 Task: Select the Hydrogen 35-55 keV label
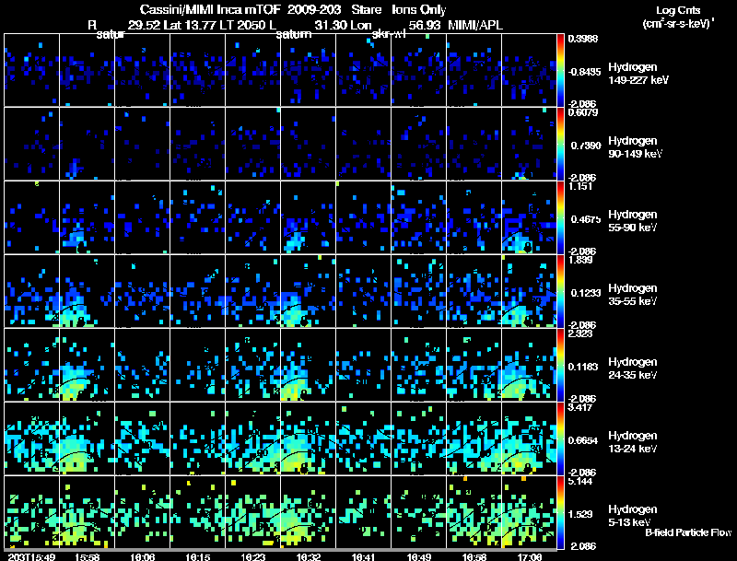633,295
